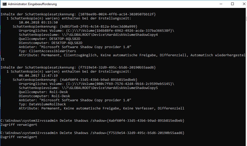Maximize the Eingabeaufforderung window
247x146 pixels.
[232, 4]
